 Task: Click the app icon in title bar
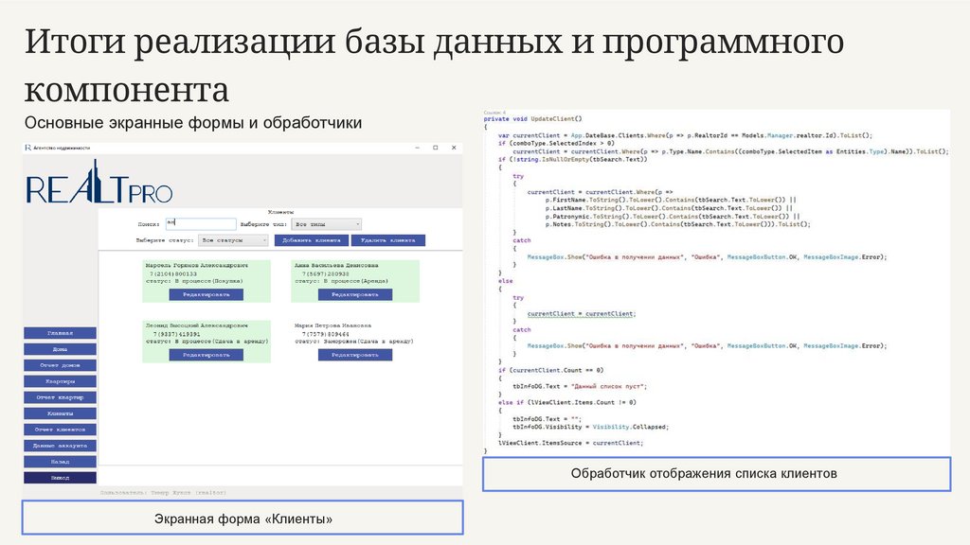pyautogui.click(x=27, y=148)
